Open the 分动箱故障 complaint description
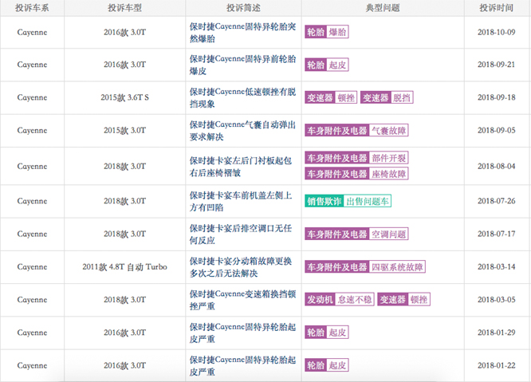The image size is (531, 382). 242,267
